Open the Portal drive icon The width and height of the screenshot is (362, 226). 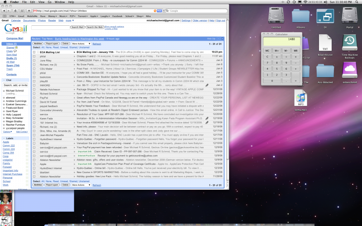[349, 15]
